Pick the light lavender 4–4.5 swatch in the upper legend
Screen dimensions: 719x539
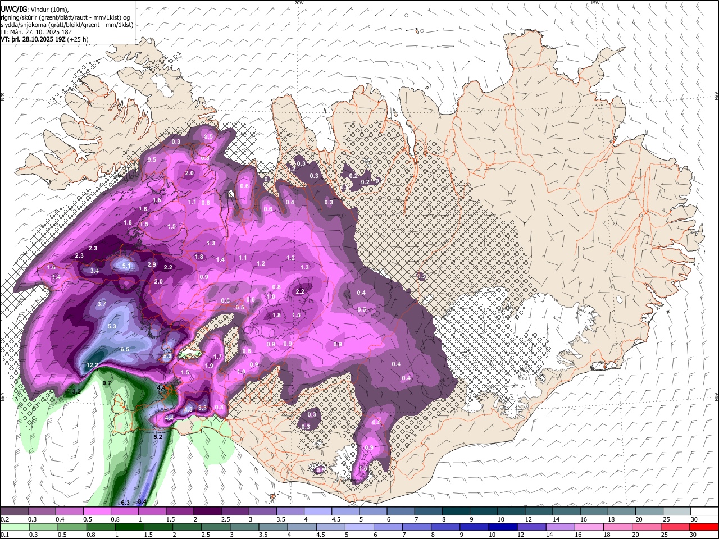coord(318,511)
